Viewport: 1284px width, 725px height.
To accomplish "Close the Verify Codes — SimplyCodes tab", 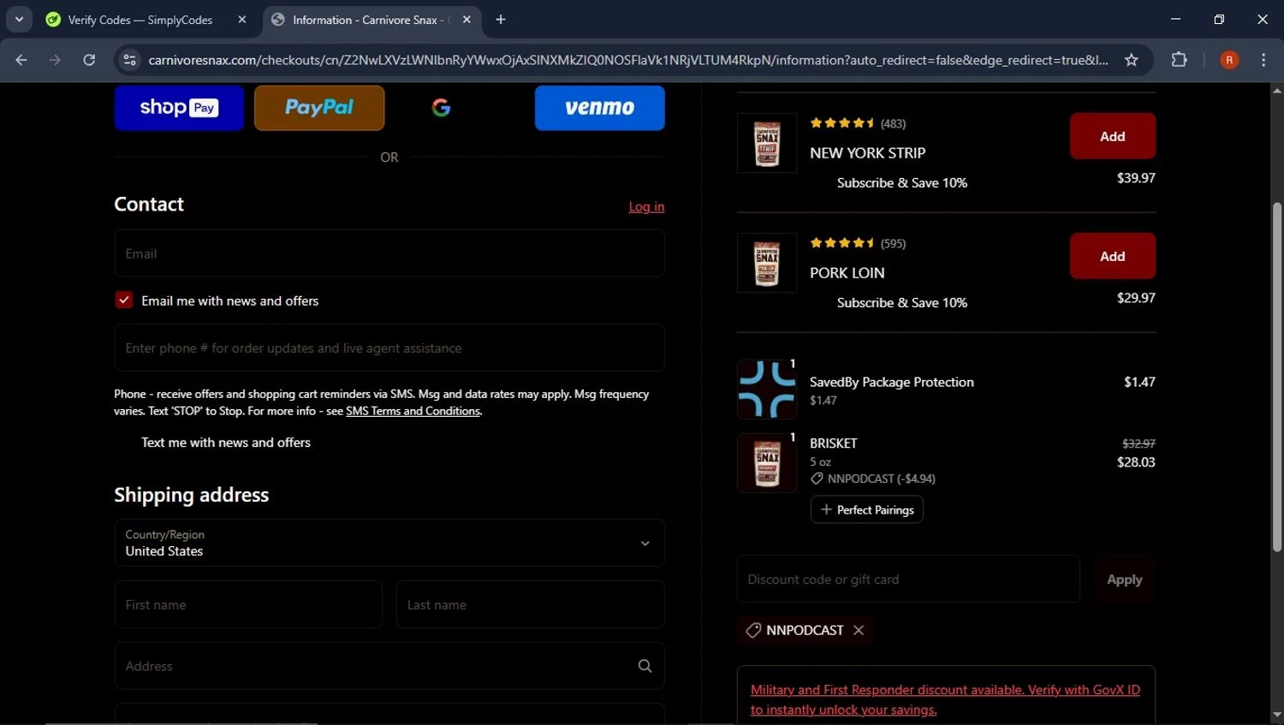I will tap(242, 19).
